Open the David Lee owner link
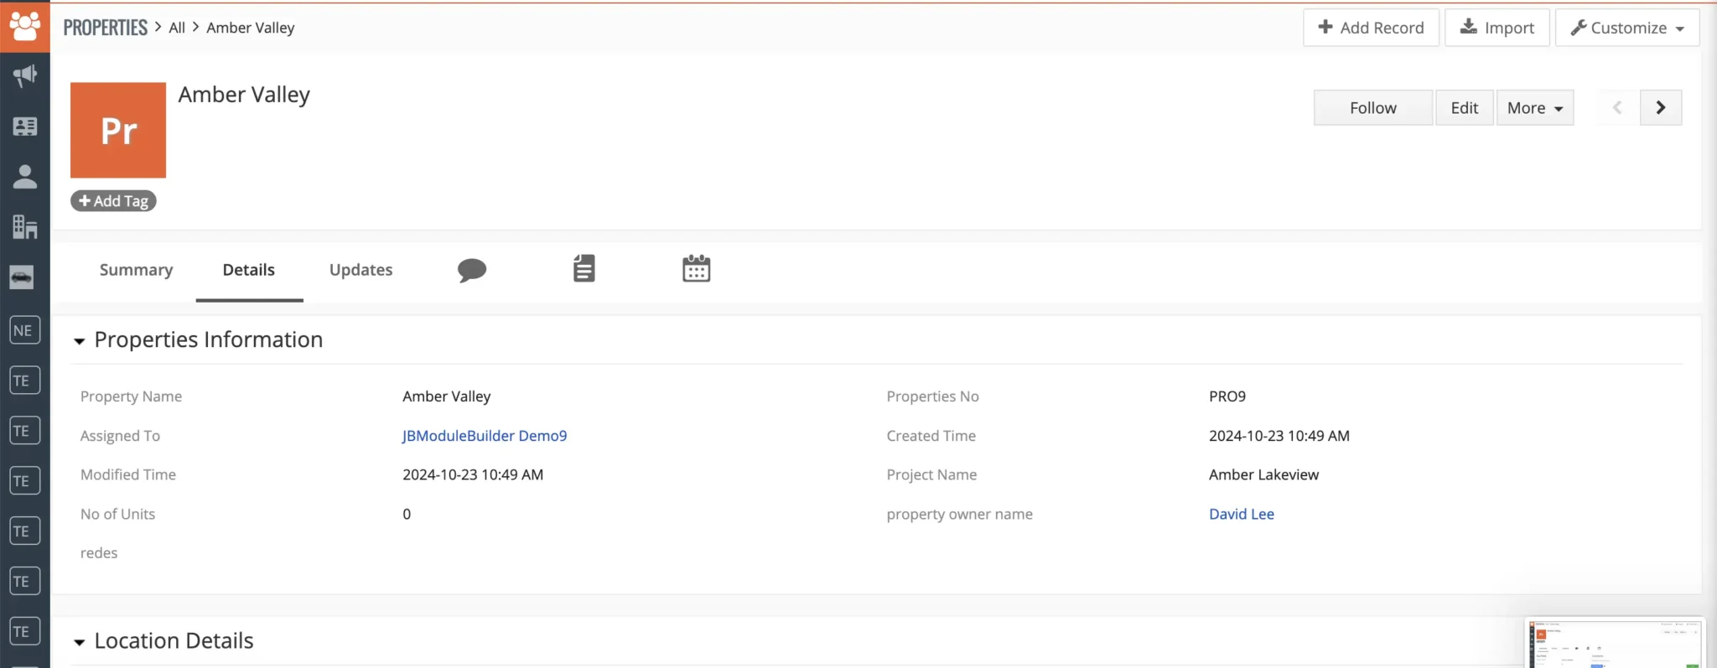This screenshot has height=668, width=1717. click(1241, 514)
